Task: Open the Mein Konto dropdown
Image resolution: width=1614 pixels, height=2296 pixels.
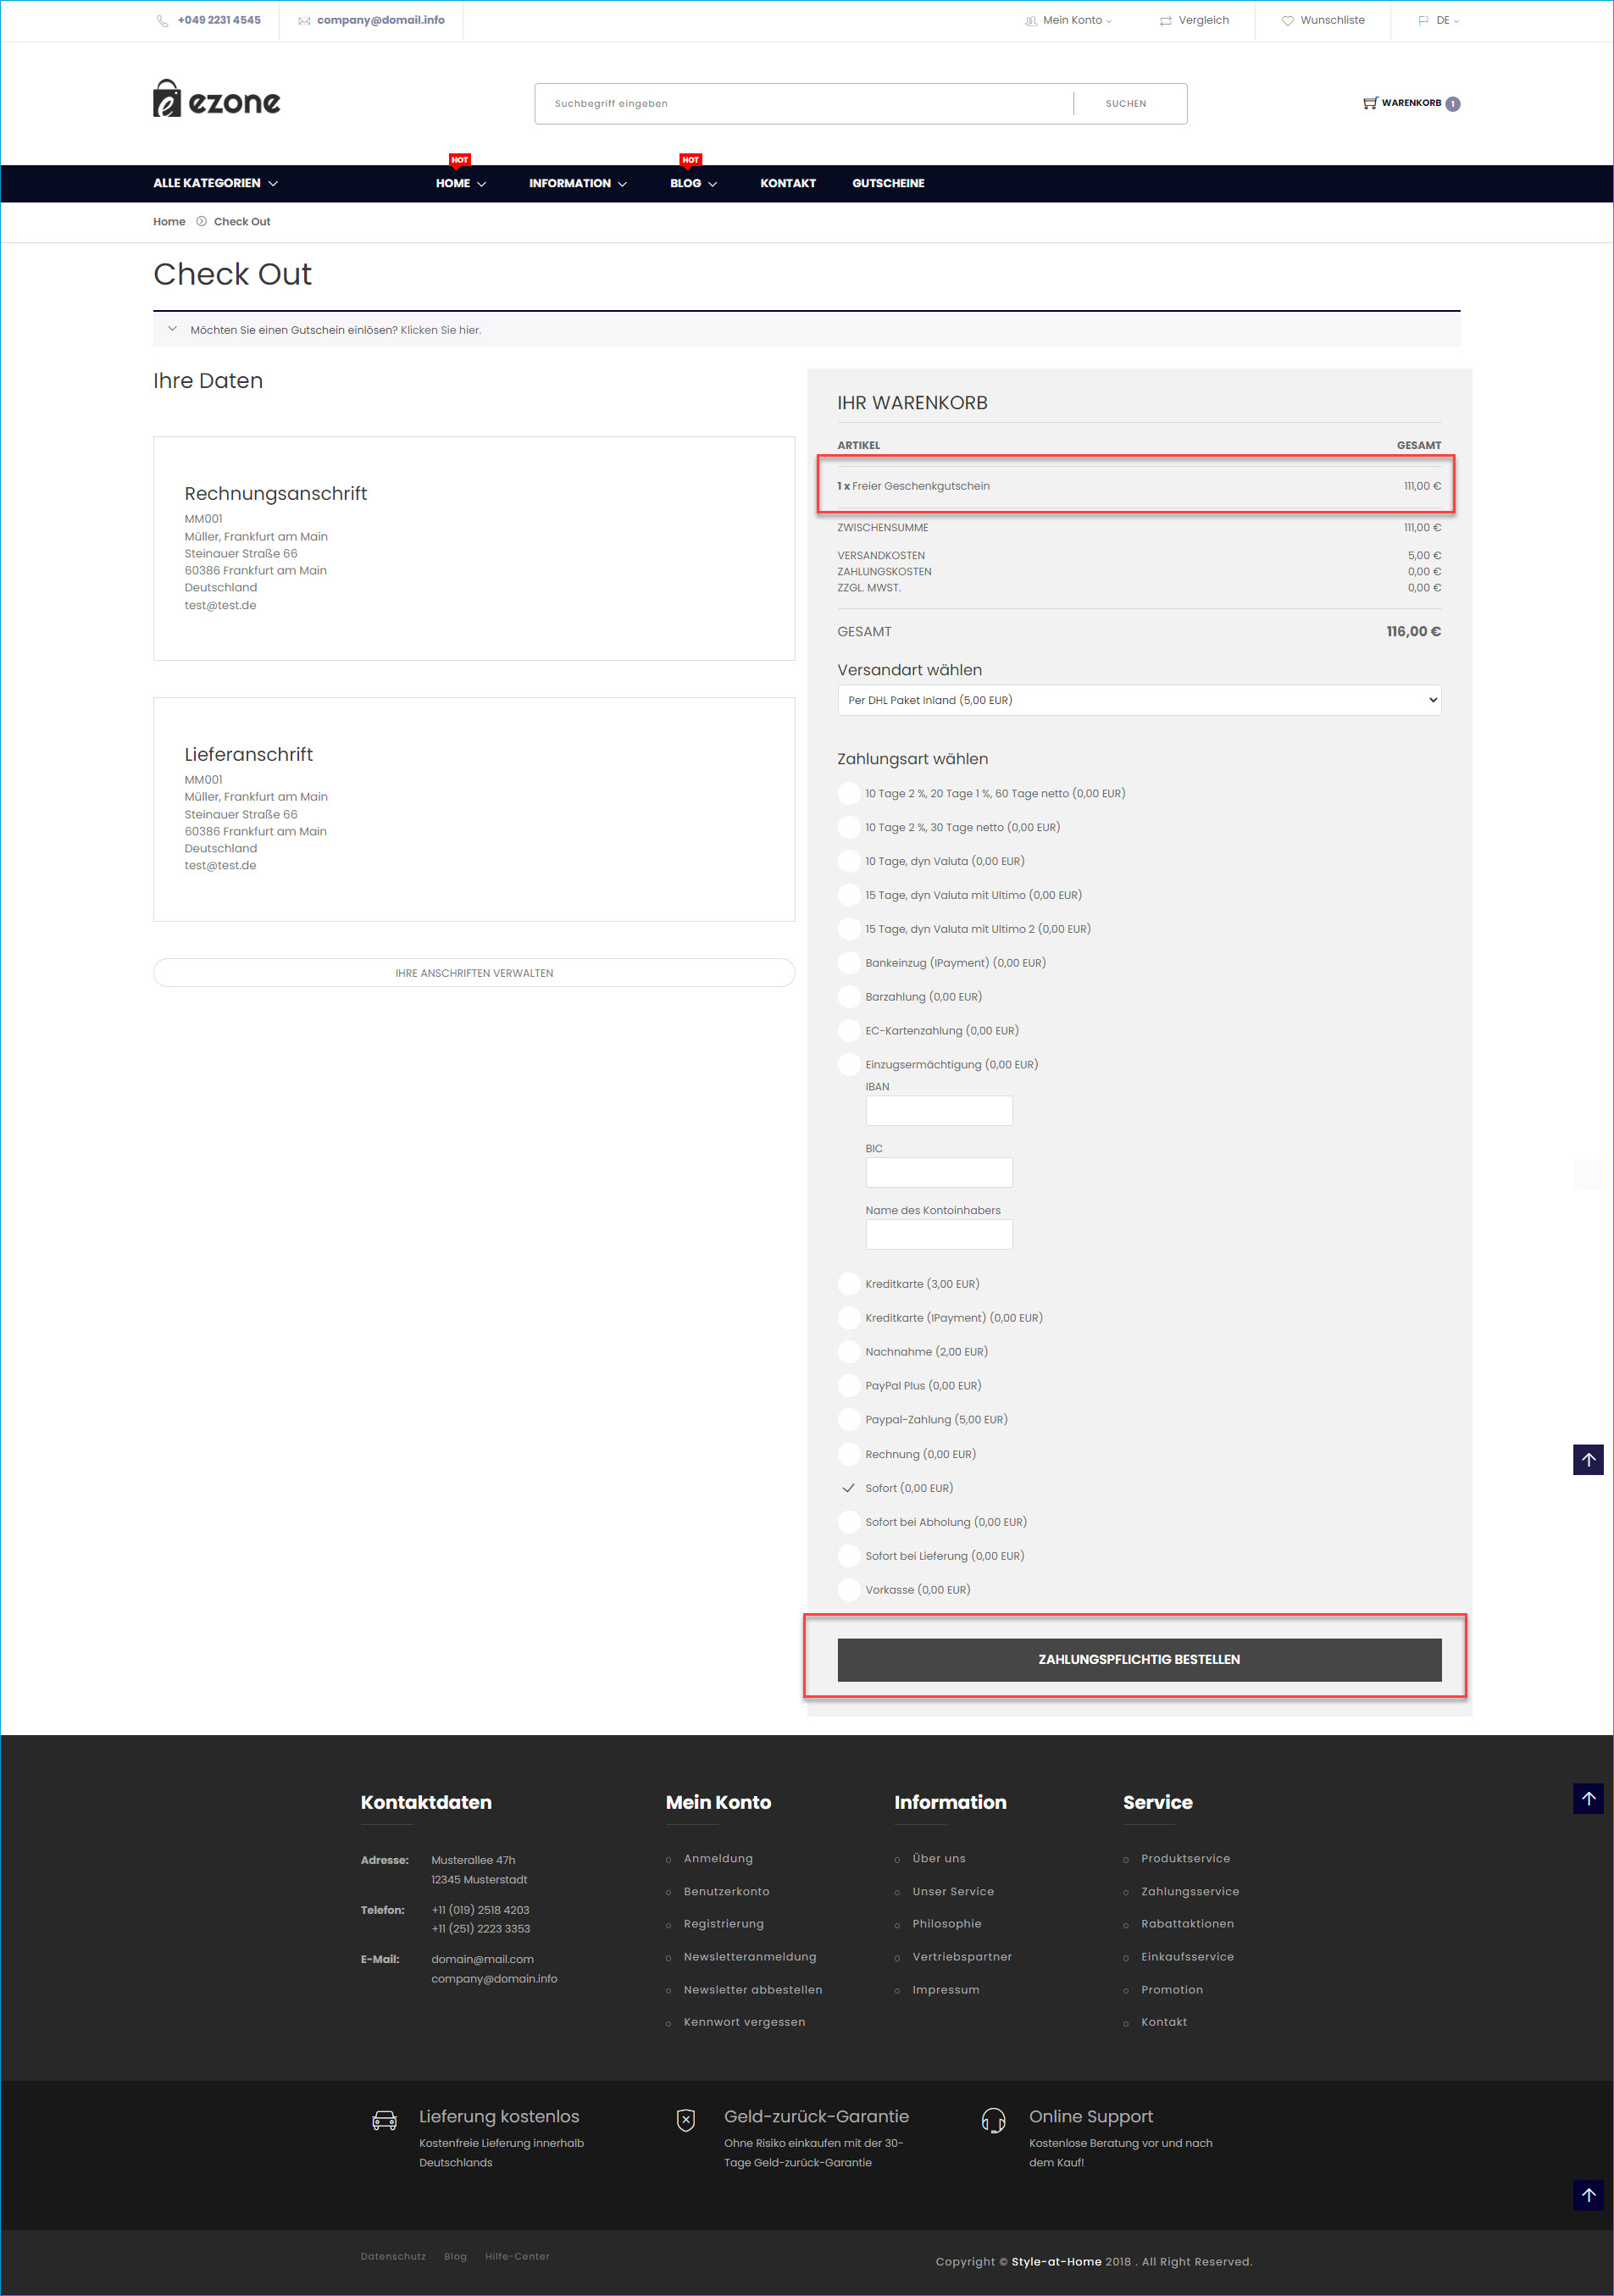Action: point(1077,21)
